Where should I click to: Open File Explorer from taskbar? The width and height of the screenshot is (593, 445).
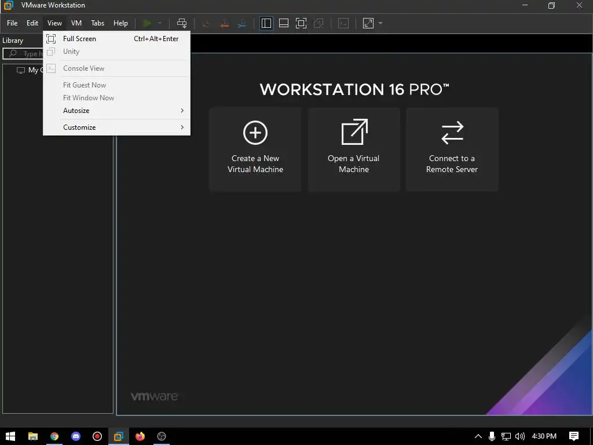[33, 436]
